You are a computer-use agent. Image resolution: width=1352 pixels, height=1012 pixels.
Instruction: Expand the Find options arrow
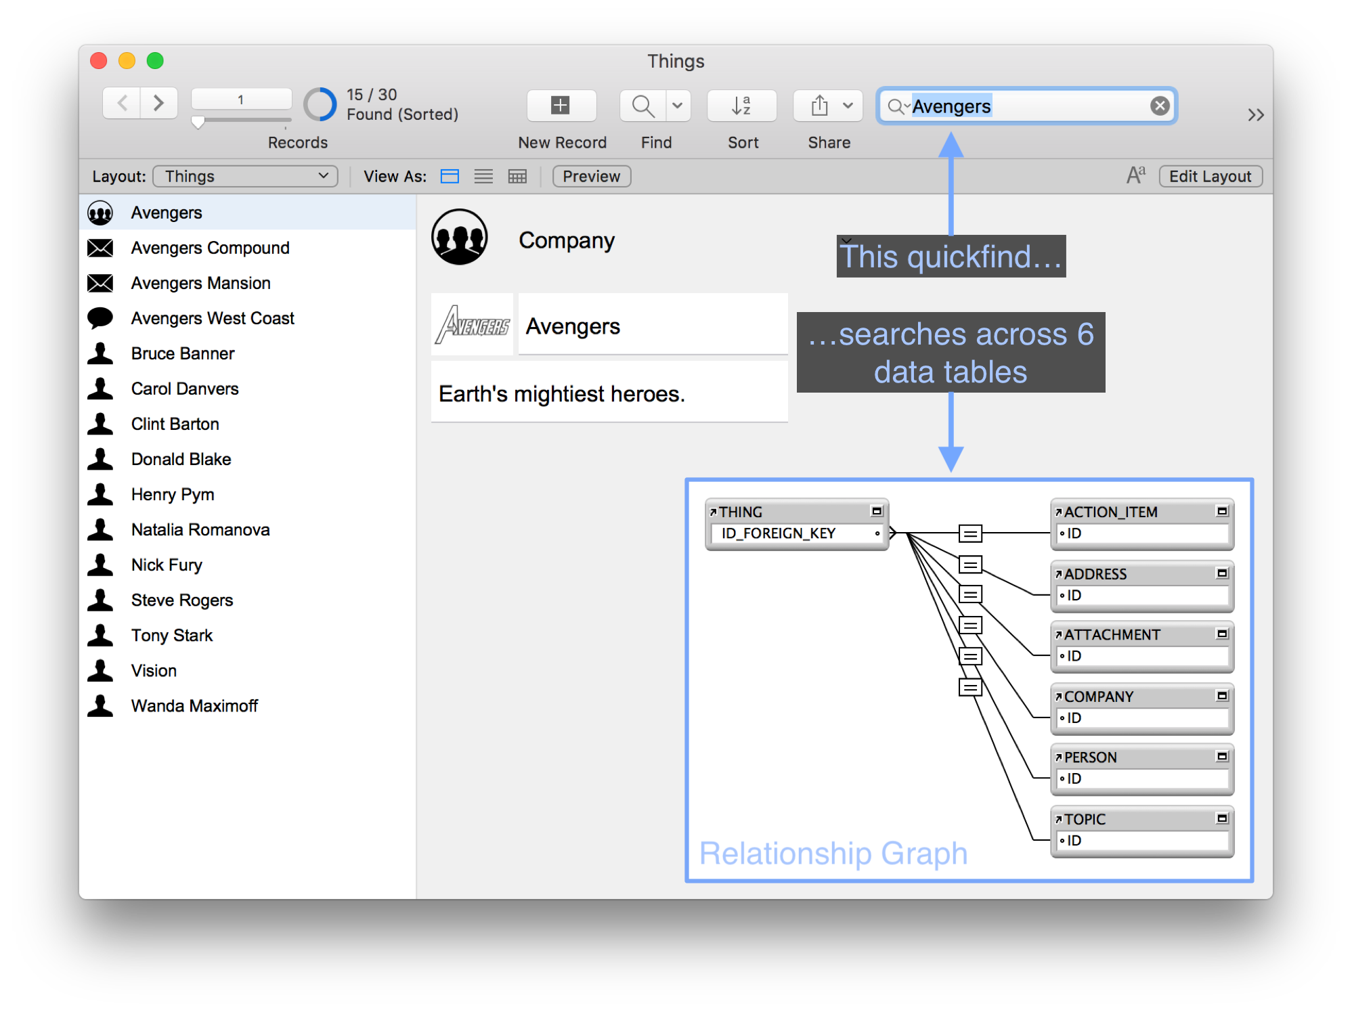tap(677, 106)
